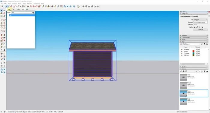
Task: Click the red color swatch for Layer 1
Action: pos(193,51)
